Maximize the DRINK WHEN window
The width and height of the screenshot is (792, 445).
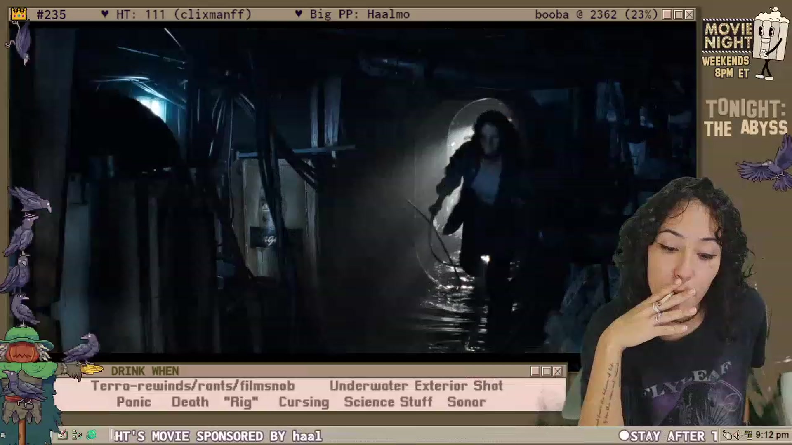coord(547,371)
